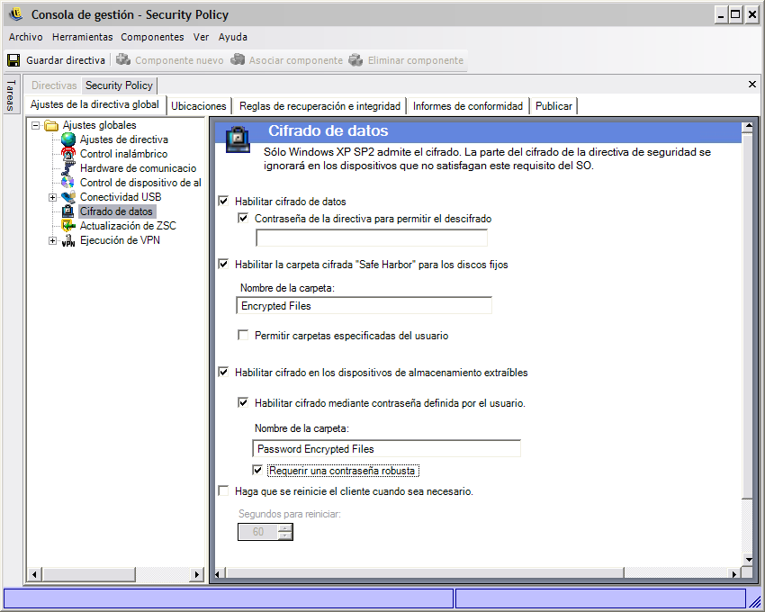The image size is (765, 612).
Task: Open the Componentes menu
Action: 152,37
